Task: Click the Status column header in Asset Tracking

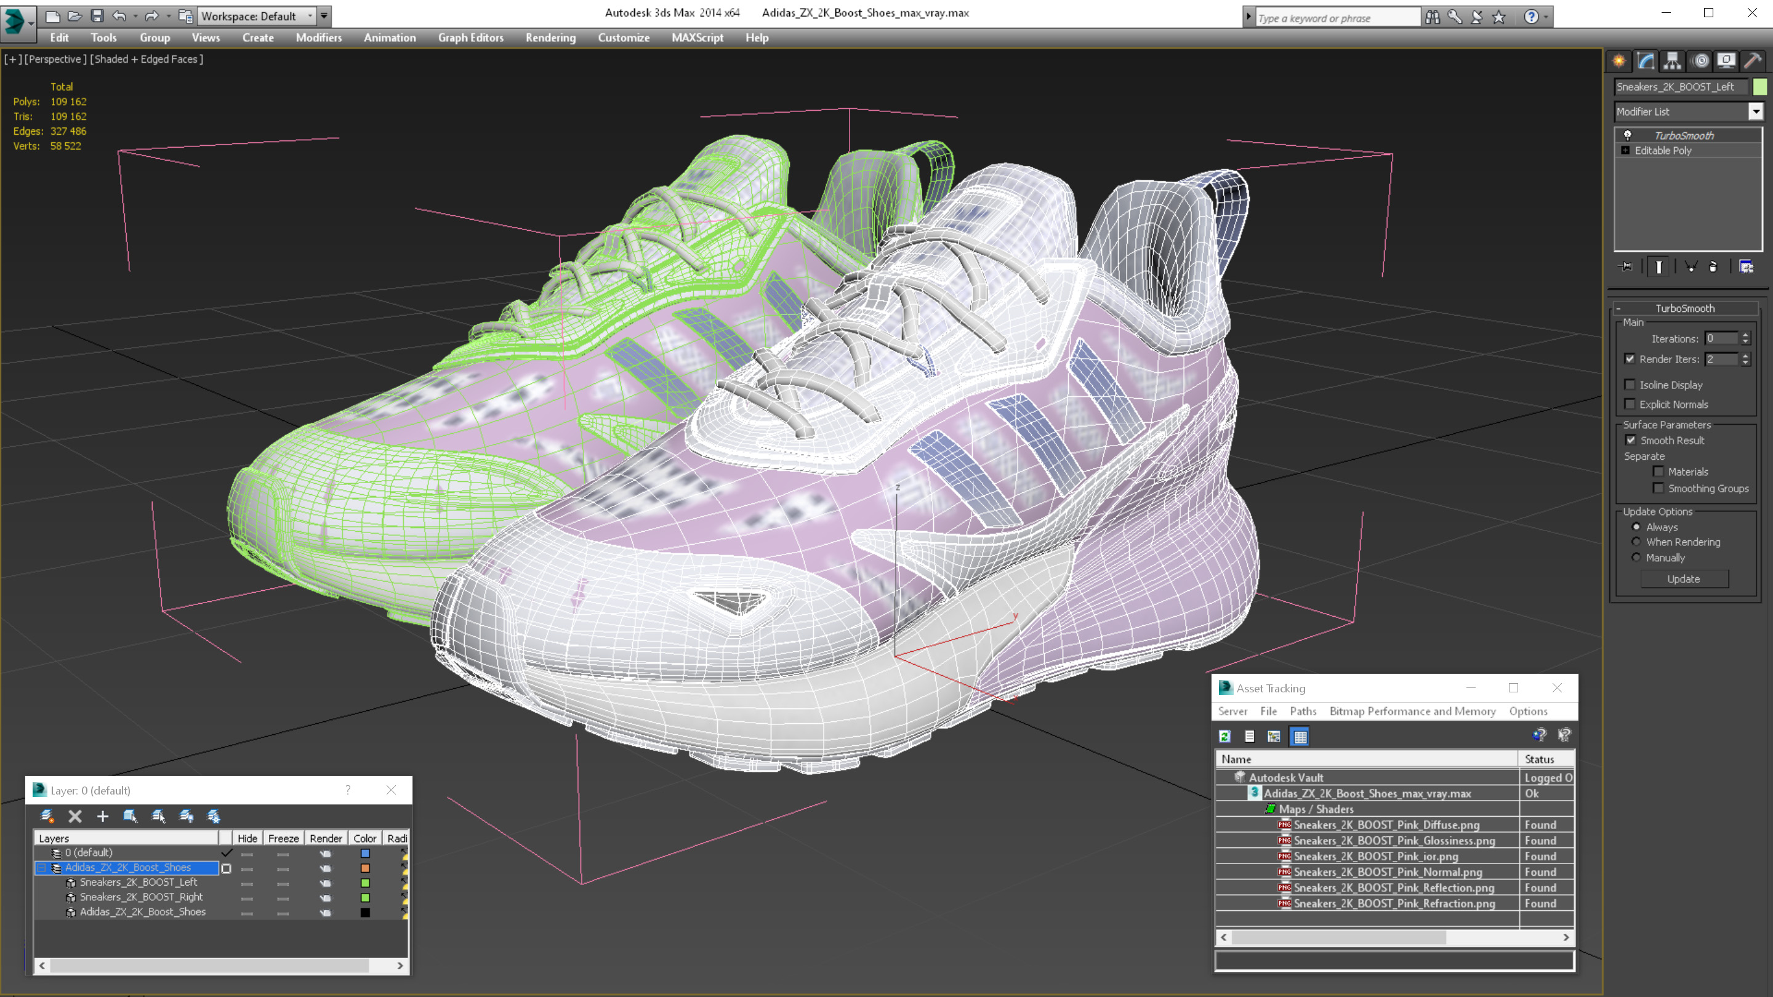Action: click(x=1546, y=759)
